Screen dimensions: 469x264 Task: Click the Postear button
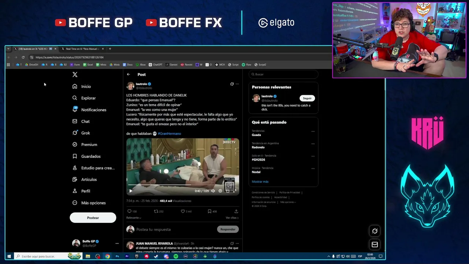pos(93,218)
